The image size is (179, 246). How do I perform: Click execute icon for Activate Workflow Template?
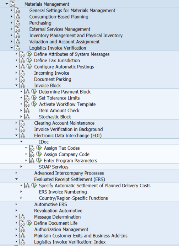[34, 104]
